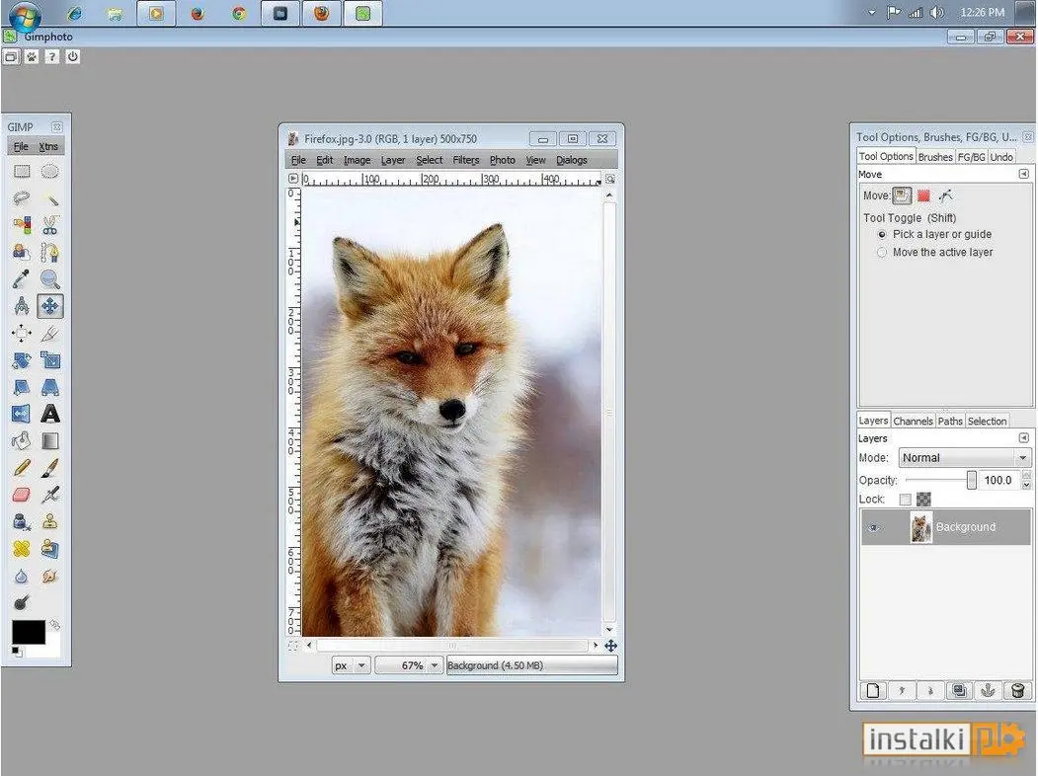Screen dimensions: 1038x776
Task: Select the Crop tool
Action: tap(49, 334)
